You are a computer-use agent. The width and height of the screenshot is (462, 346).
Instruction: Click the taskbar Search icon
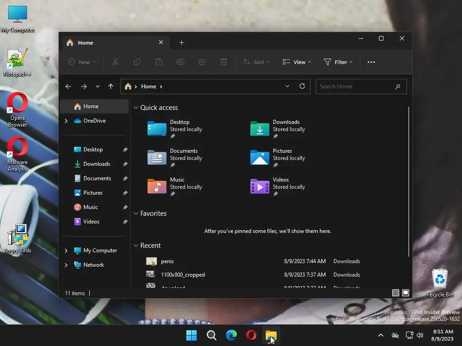pos(212,335)
